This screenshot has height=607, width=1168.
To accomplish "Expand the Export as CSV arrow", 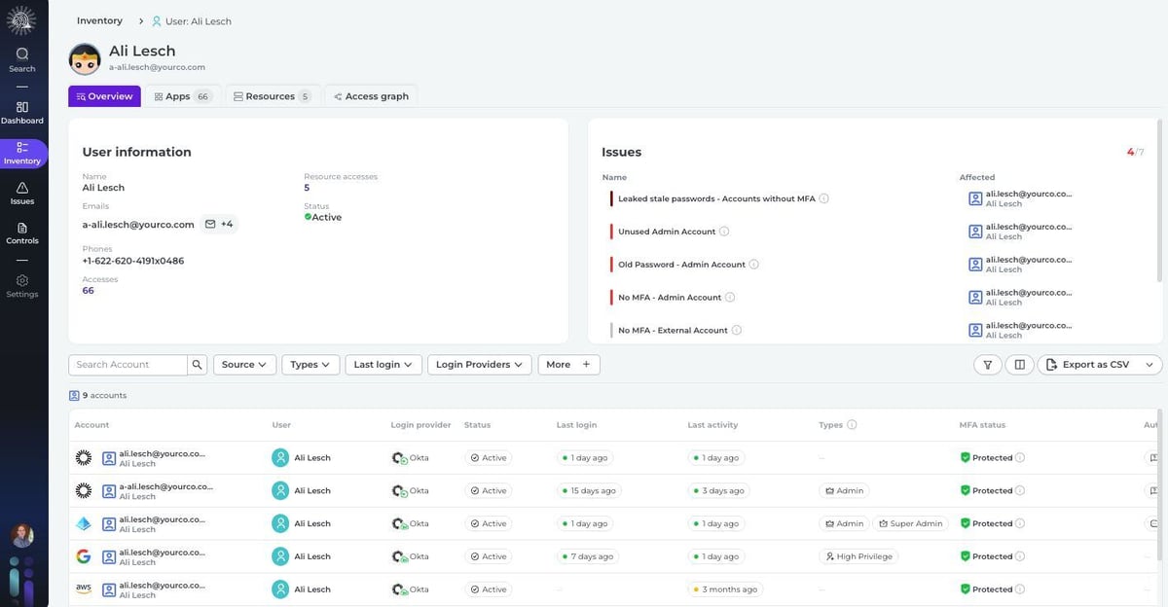I will 1150,365.
